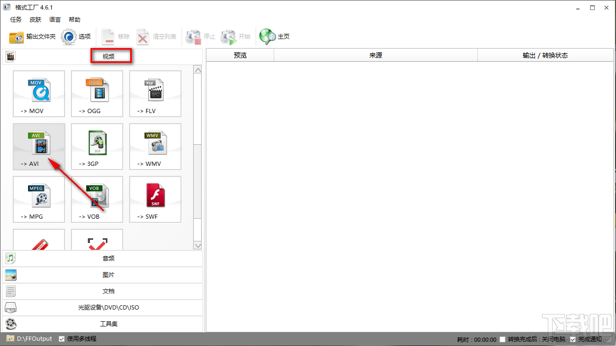Expand the 光驱设备\DVD\CD\ISO category
Viewport: 616px width, 346px height.
tap(103, 307)
